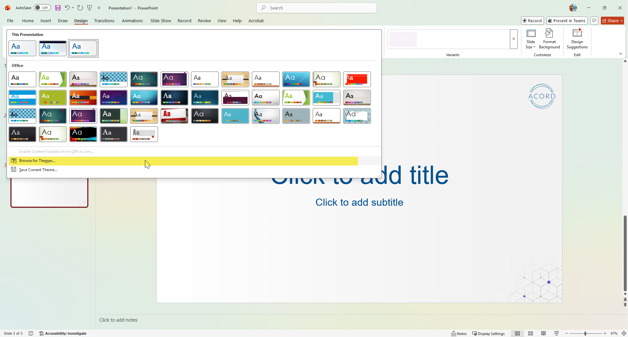Click the Save icon in title bar
Image resolution: width=628 pixels, height=337 pixels.
click(58, 8)
